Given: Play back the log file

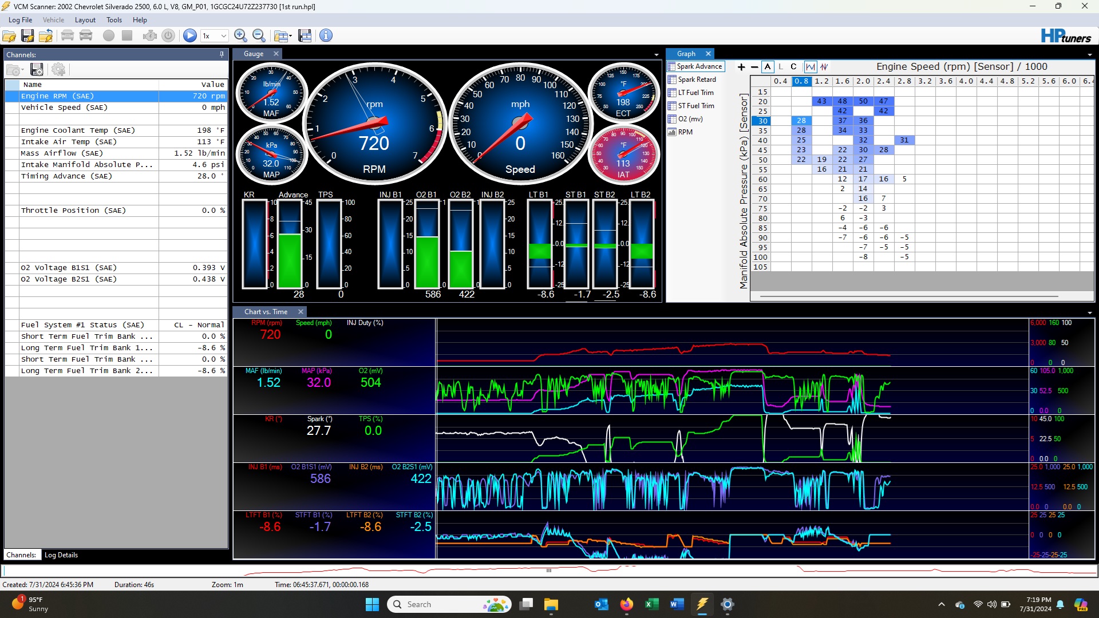Looking at the screenshot, I should click(x=190, y=36).
